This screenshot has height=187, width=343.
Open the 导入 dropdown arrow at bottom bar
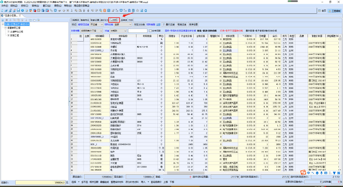tap(148, 182)
